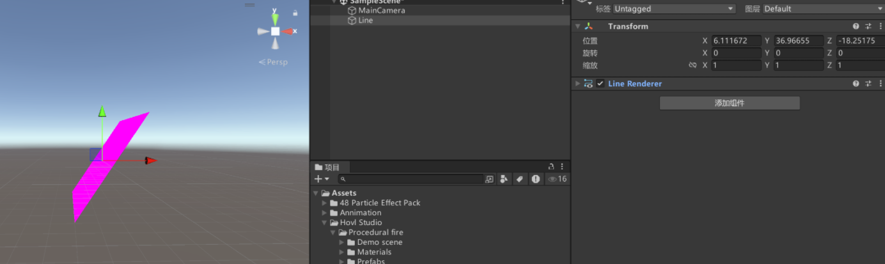Switch the Persp projection label in scene view
Viewport: 885px width, 264px height.
273,62
